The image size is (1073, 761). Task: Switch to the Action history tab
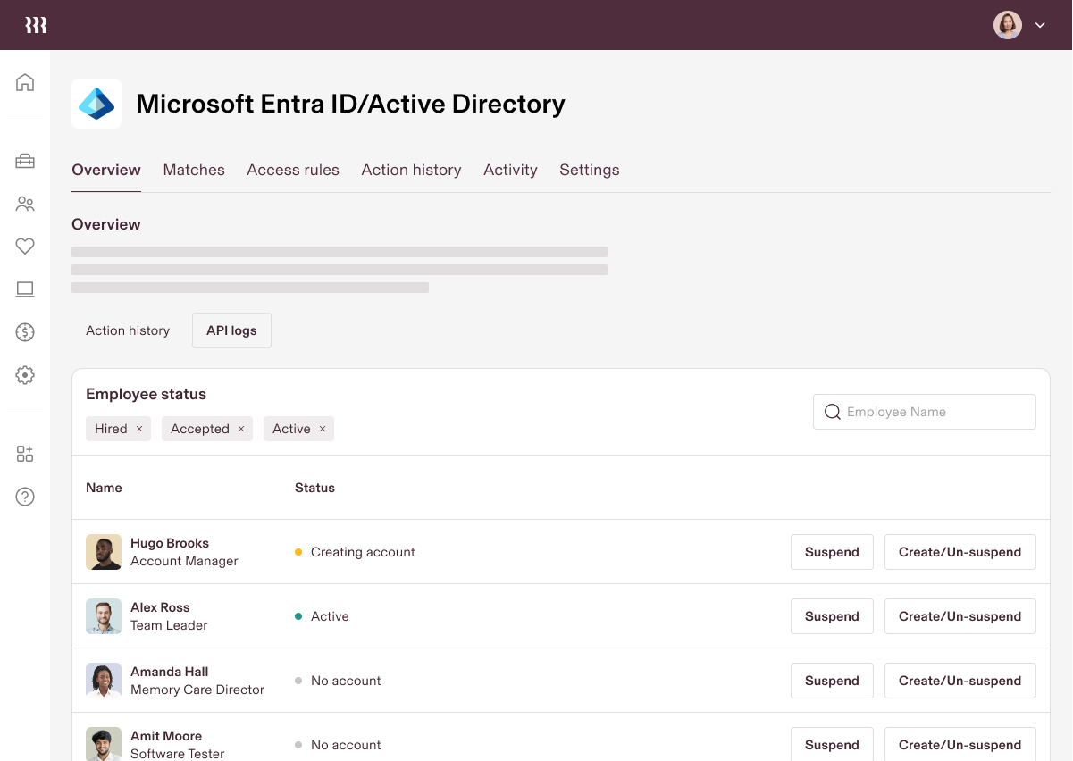click(x=411, y=170)
